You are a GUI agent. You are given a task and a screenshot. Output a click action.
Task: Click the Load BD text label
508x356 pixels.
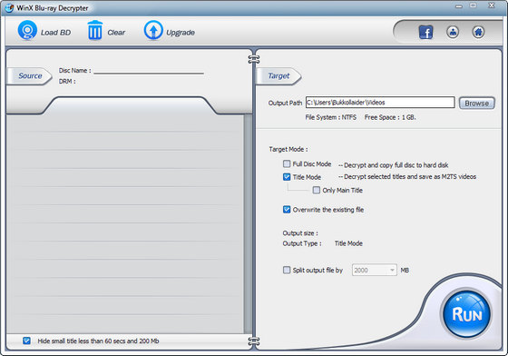(x=55, y=33)
